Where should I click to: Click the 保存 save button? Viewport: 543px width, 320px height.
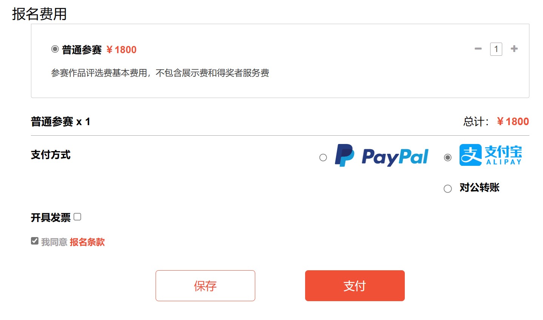205,286
